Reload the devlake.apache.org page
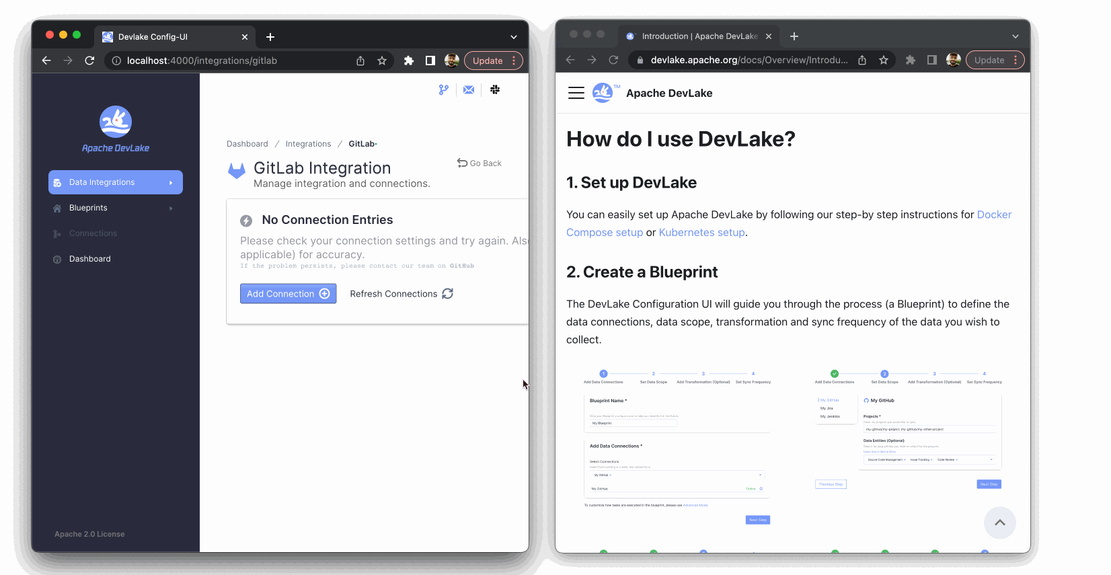The image size is (1111, 575). 613,60
